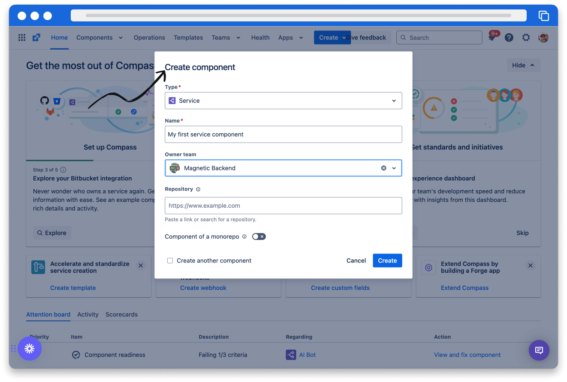Click the Component readiness item text
Viewport: 567px width, 382px height.
pos(115,355)
